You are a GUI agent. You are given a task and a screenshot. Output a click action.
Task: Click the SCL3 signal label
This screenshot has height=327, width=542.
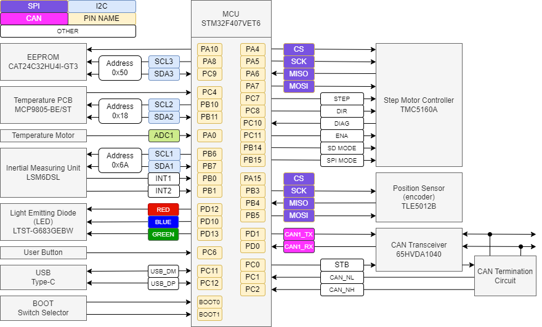coord(164,62)
